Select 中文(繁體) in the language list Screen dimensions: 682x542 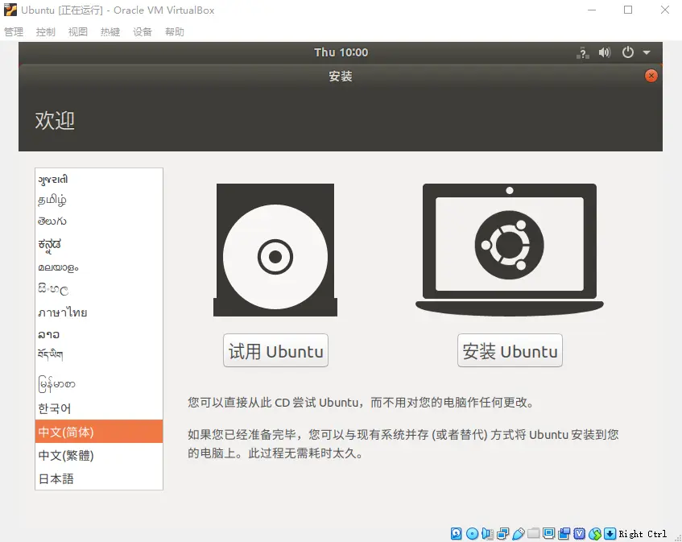[99, 455]
